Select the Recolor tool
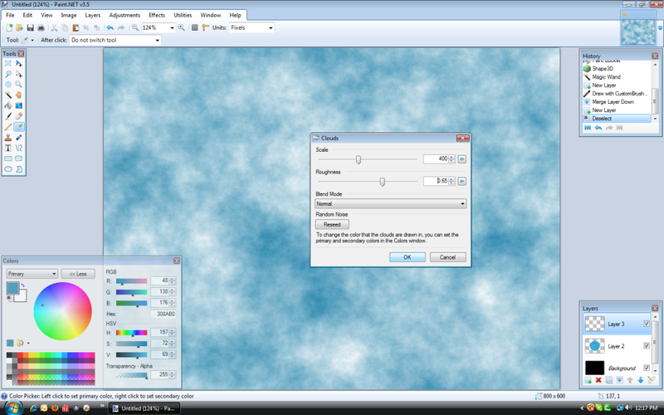 [x=18, y=137]
